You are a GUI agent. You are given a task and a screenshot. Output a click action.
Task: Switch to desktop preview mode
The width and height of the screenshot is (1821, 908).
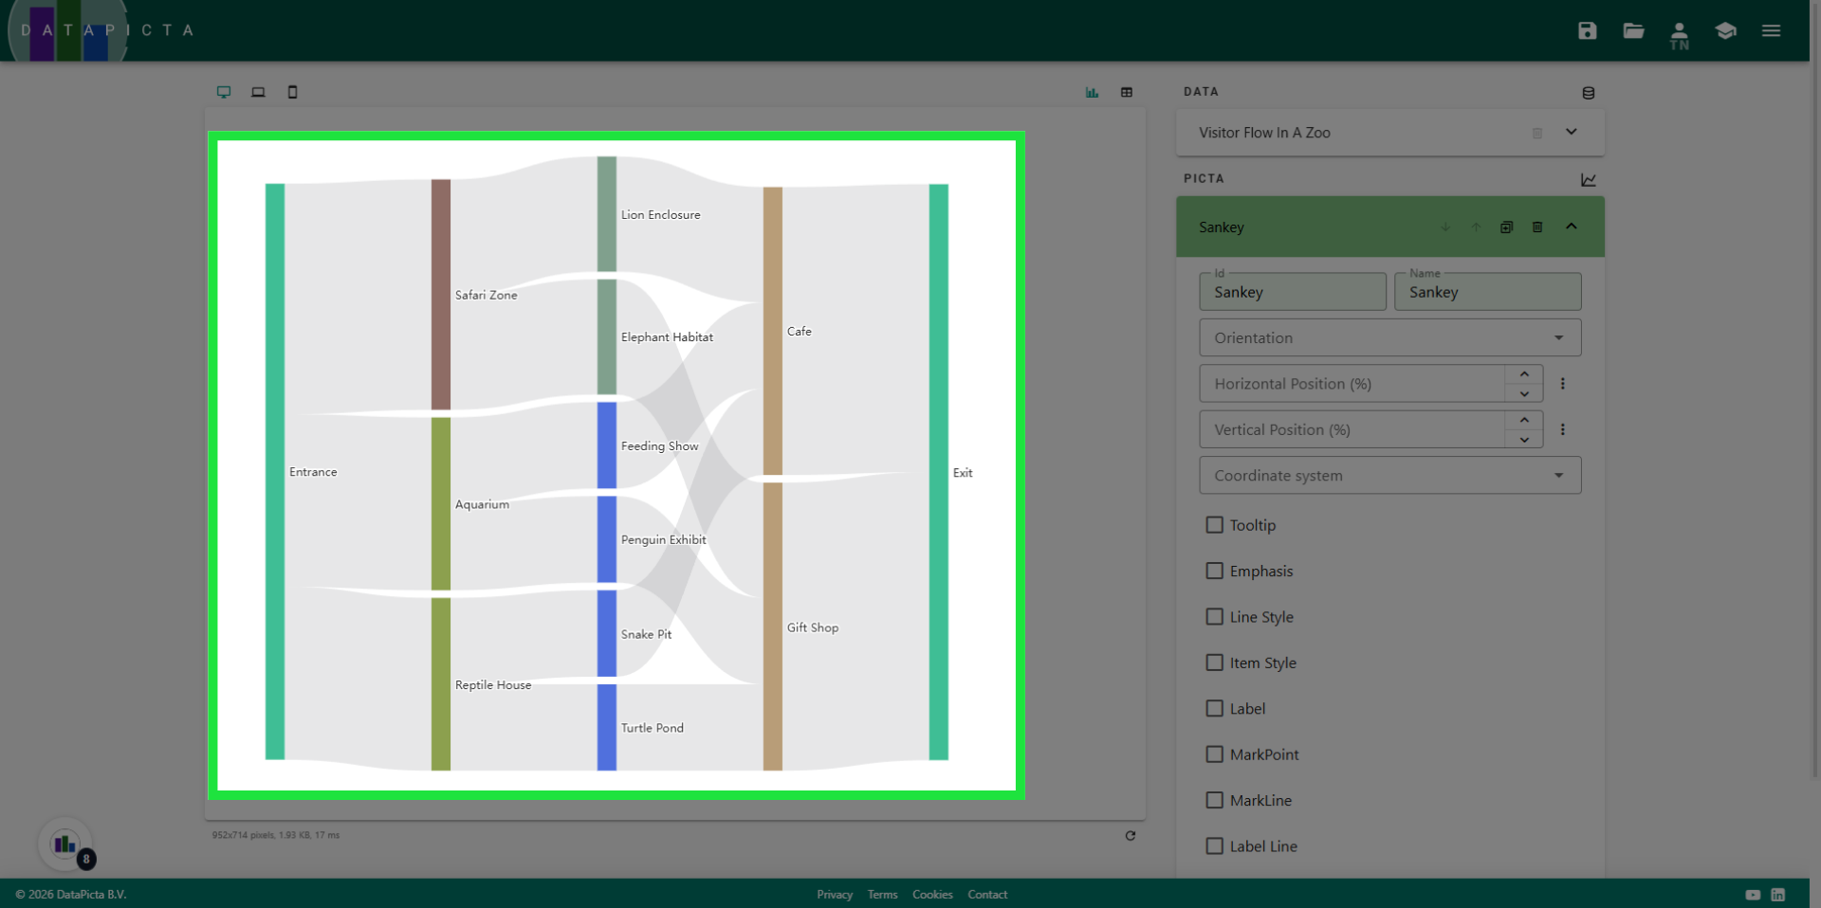pyautogui.click(x=224, y=92)
